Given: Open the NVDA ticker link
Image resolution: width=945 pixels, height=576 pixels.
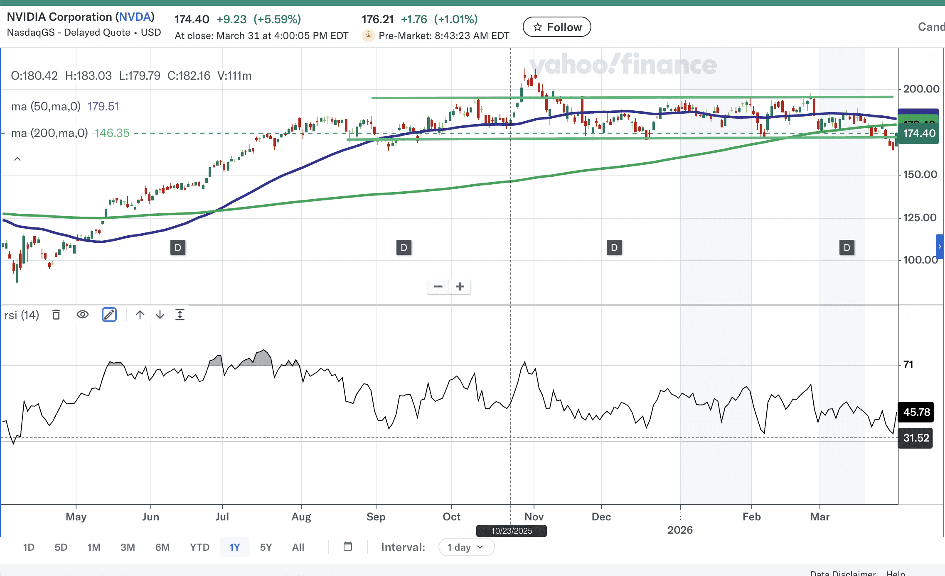Looking at the screenshot, I should 135,17.
